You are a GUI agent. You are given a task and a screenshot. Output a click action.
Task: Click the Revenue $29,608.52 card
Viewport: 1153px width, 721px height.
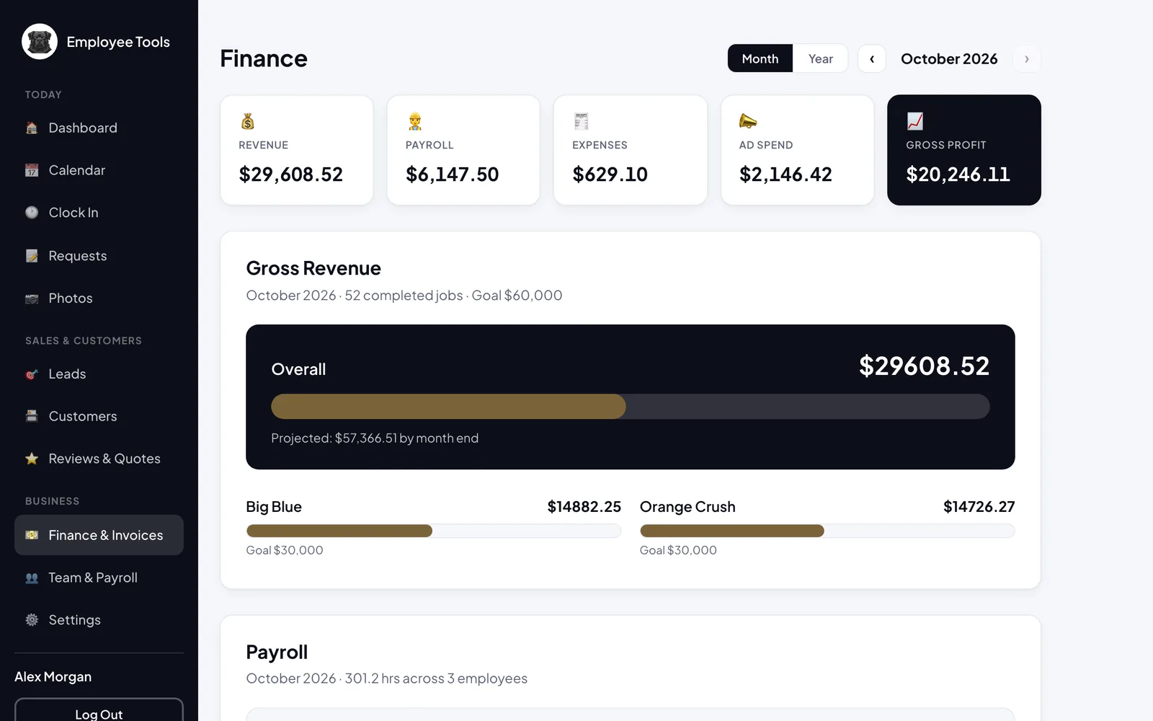(297, 150)
